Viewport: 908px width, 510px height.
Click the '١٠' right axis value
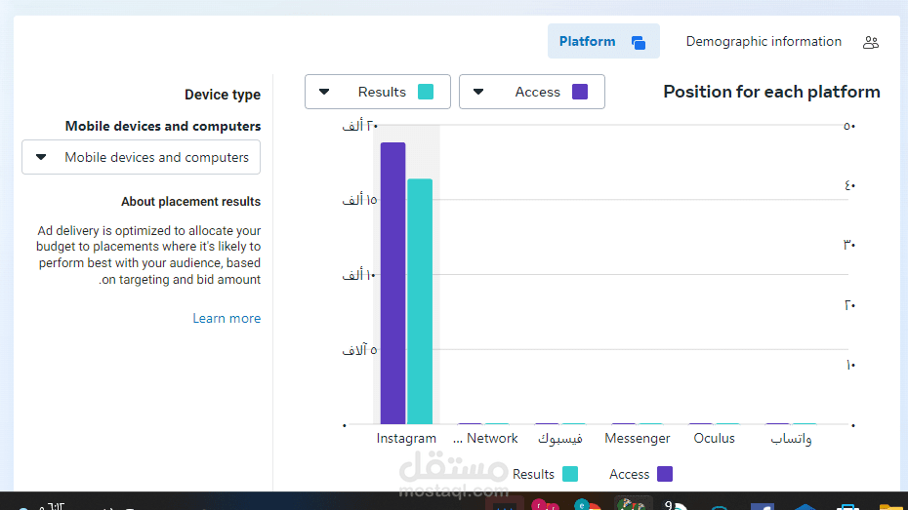[x=850, y=365]
